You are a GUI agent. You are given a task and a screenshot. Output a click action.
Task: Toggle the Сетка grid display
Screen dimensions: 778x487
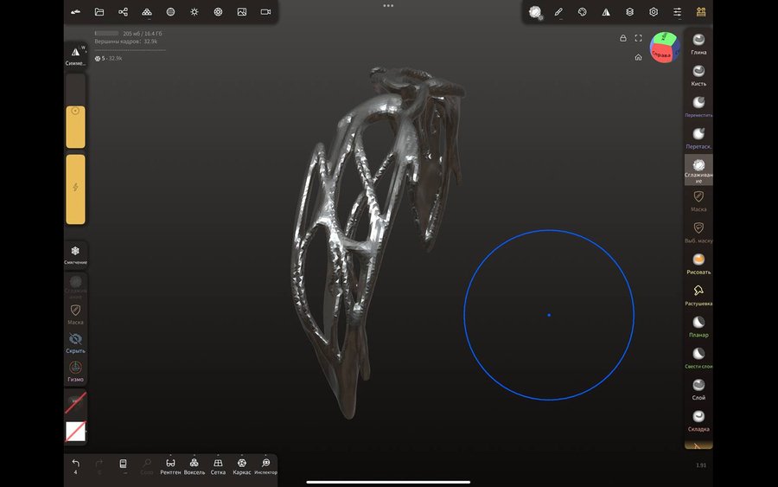[x=218, y=466]
